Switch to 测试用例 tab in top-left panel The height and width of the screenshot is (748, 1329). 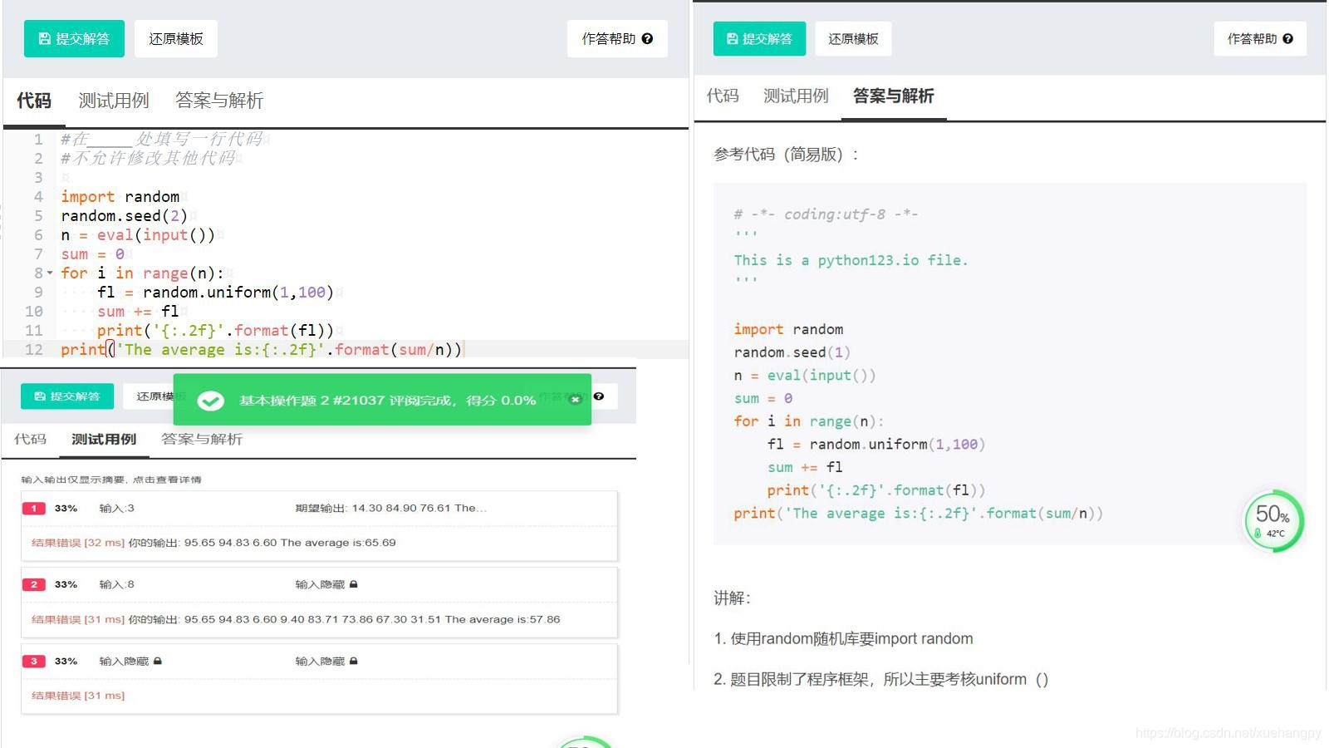pos(114,101)
